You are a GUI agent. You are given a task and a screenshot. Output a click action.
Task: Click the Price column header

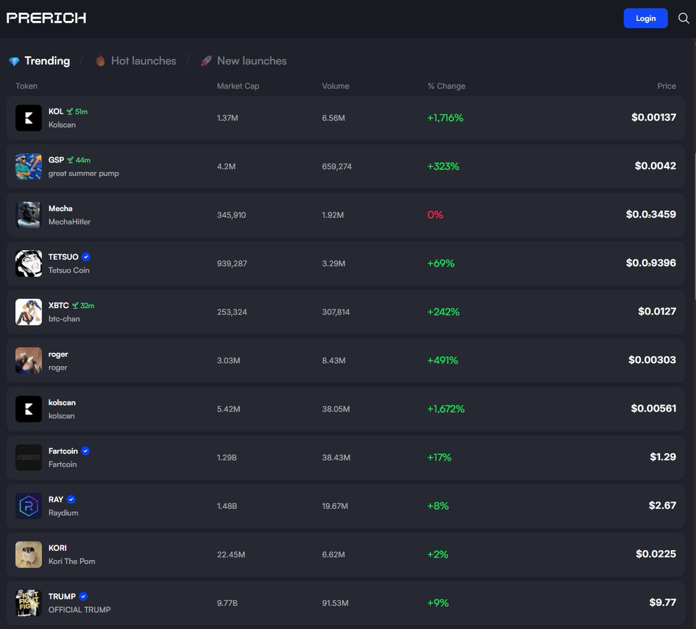tap(666, 86)
